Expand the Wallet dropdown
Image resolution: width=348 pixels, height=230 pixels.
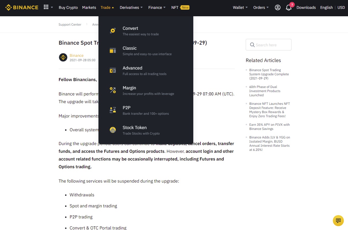click(240, 7)
